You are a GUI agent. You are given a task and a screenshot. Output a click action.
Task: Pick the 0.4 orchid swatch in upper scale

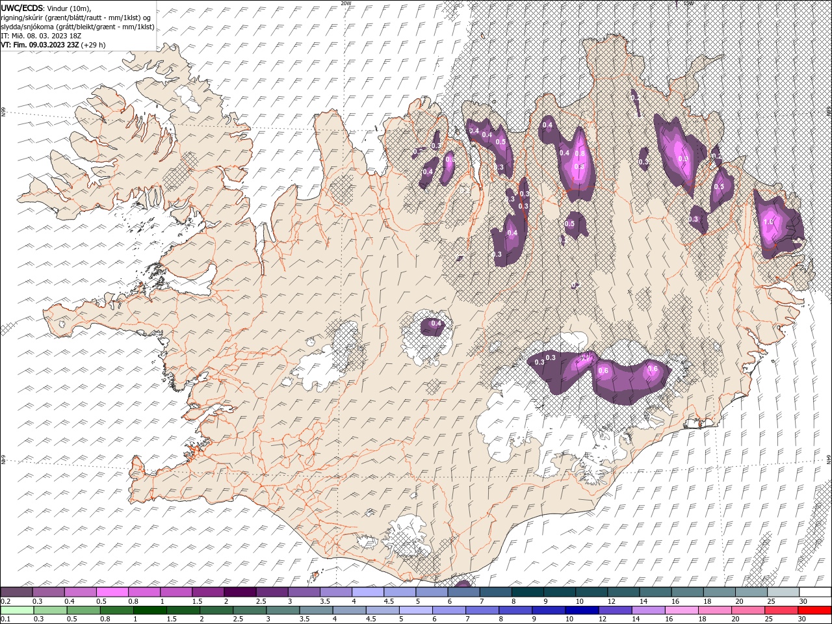click(80, 591)
